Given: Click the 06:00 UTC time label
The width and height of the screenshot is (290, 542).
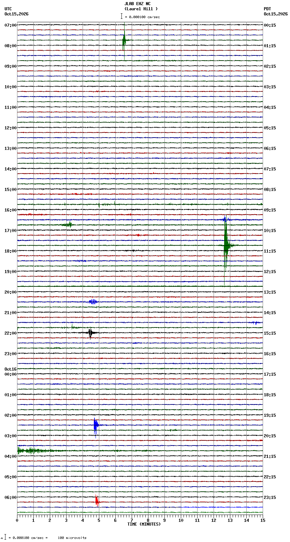Looking at the screenshot, I should pos(11,498).
